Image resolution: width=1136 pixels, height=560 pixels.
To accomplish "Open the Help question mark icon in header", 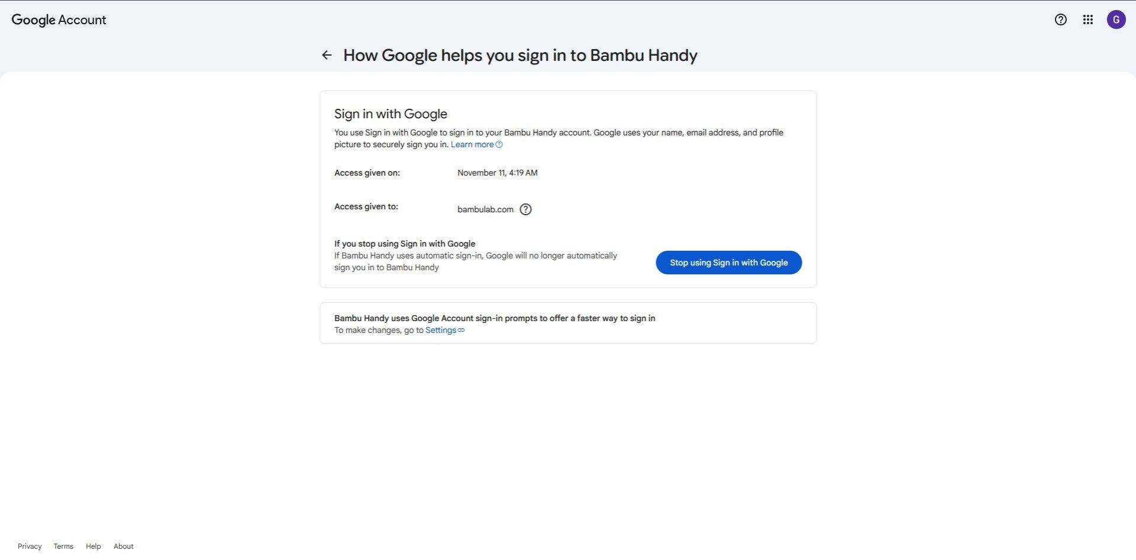I will (1060, 20).
